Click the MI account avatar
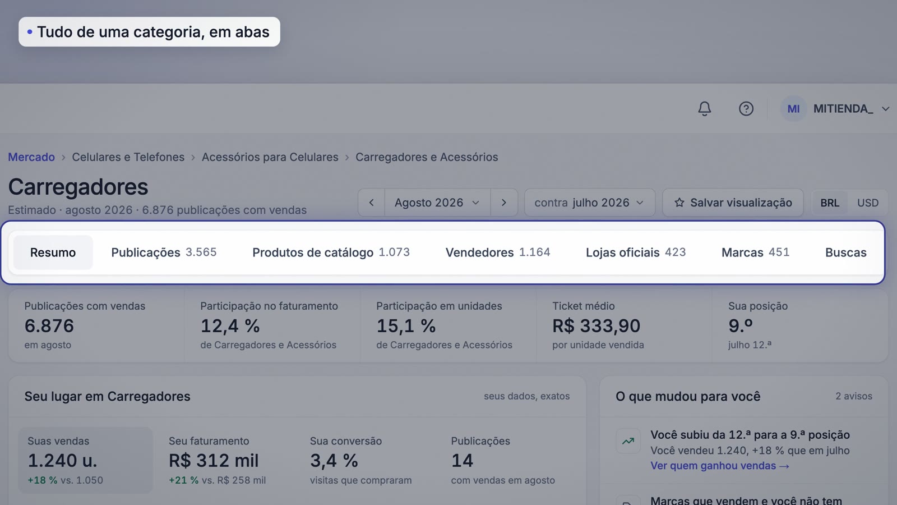Image resolution: width=897 pixels, height=505 pixels. coord(793,109)
